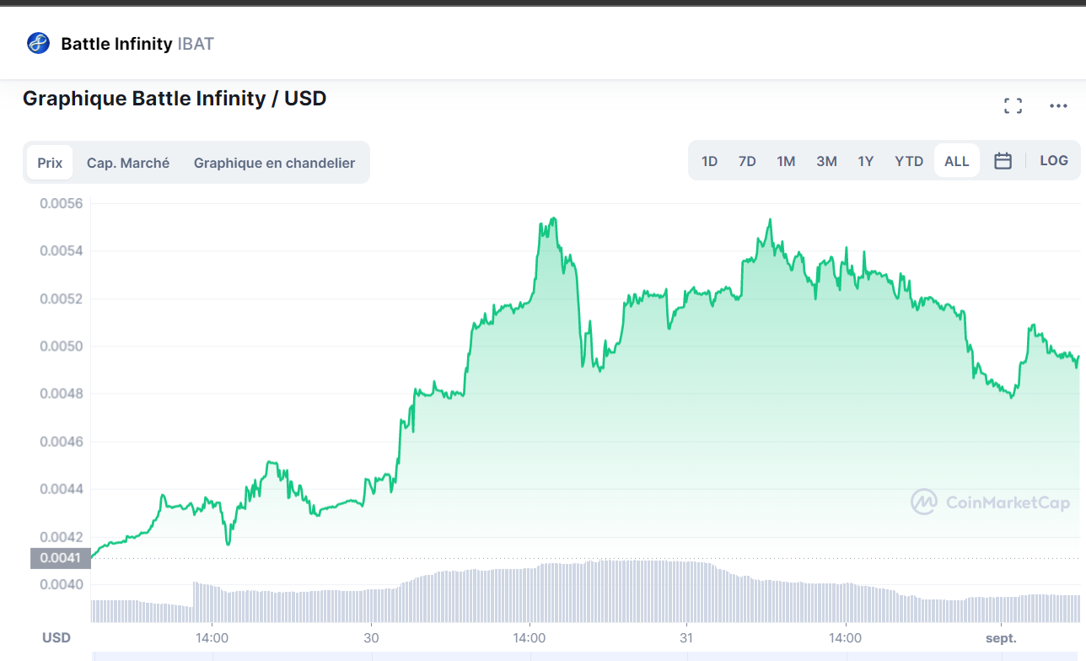Switch to the Prix tab
Viewport: 1086px width, 661px height.
(x=50, y=163)
